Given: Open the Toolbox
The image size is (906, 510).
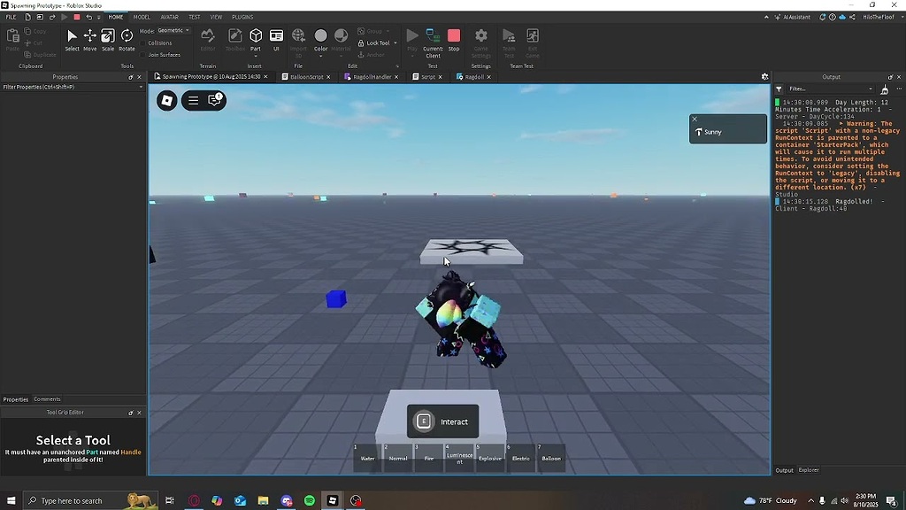Looking at the screenshot, I should point(235,37).
